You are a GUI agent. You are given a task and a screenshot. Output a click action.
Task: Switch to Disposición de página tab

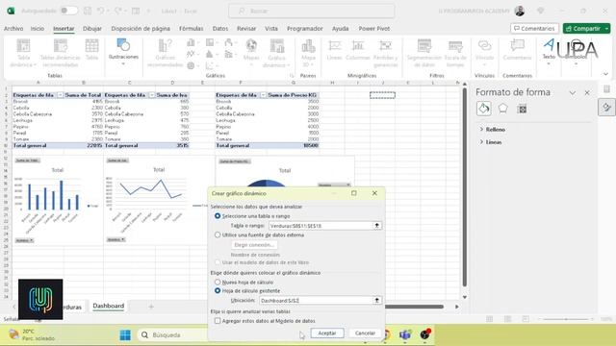coord(141,29)
